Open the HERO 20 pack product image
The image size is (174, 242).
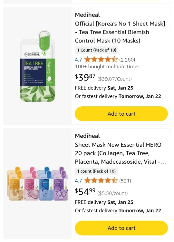click(x=37, y=184)
